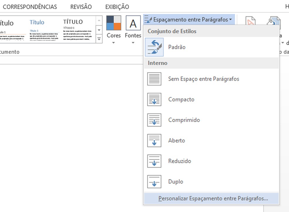Apply the partially visible ítulo style set
The image size is (289, 212).
coord(13,29)
